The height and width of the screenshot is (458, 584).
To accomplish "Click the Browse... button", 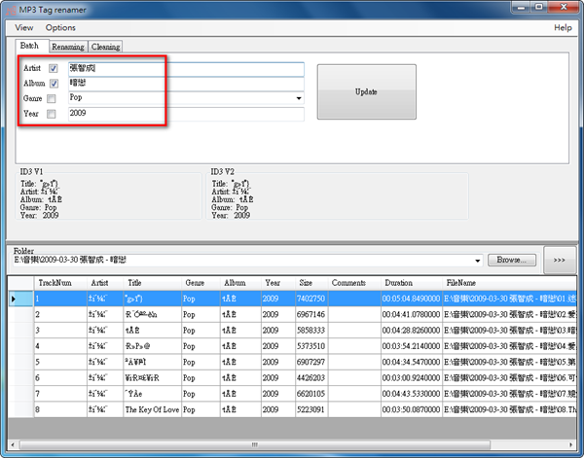I will coord(512,260).
